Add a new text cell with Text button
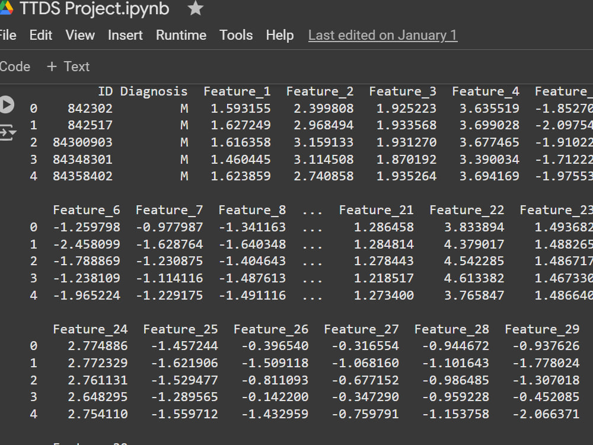593x445 pixels. 68,66
